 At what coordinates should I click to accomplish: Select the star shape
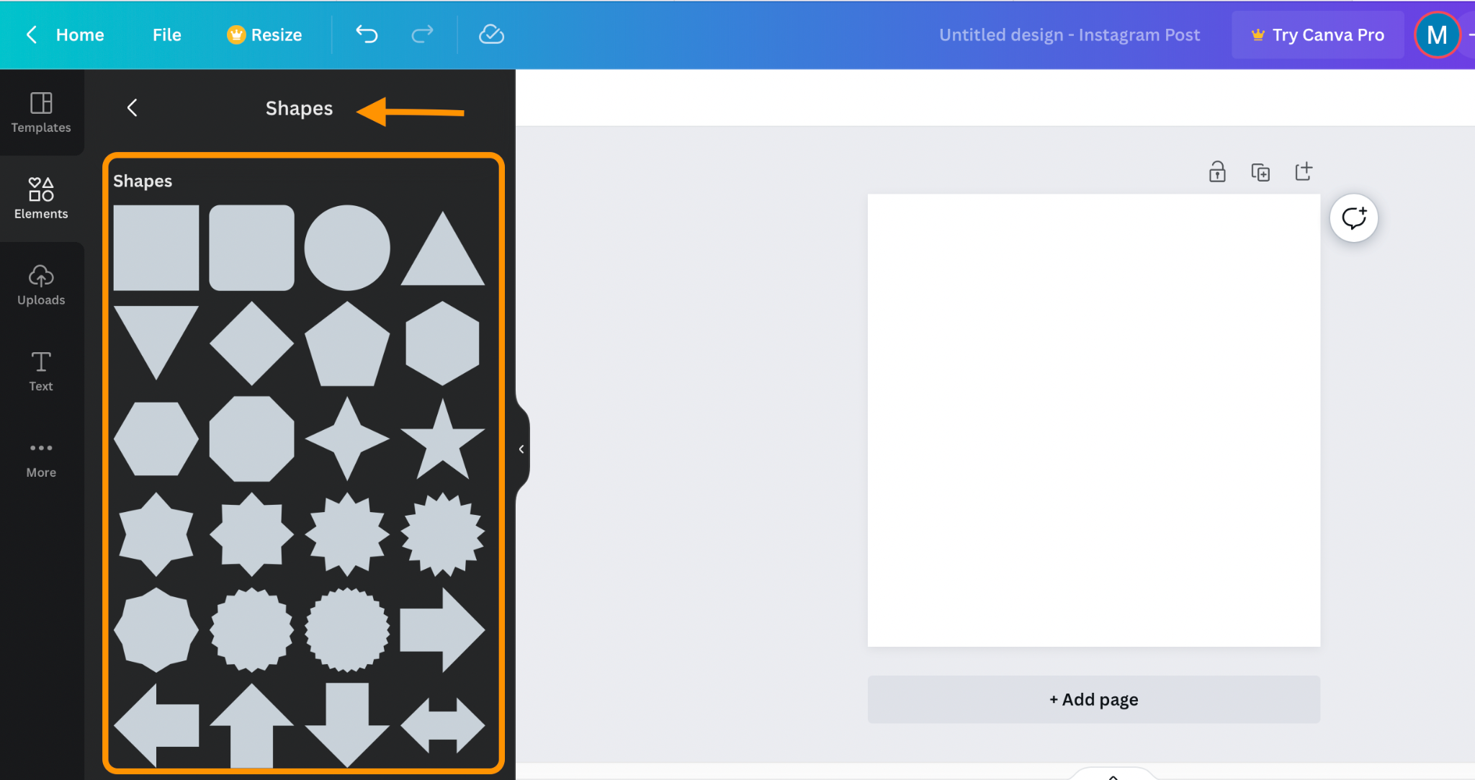click(x=442, y=439)
